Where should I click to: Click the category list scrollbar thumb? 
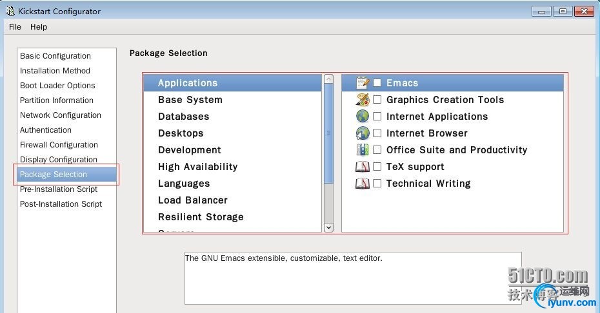328,133
